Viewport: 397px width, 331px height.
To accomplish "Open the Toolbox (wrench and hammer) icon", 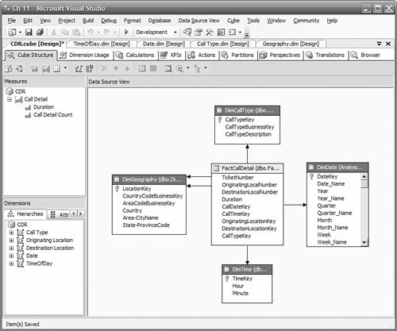I will (210, 33).
